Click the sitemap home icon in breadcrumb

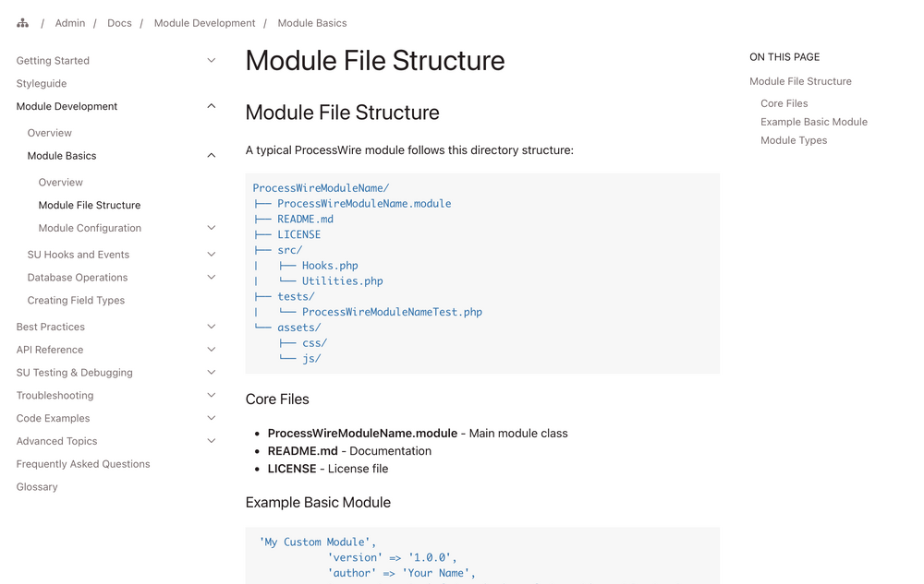coord(22,23)
